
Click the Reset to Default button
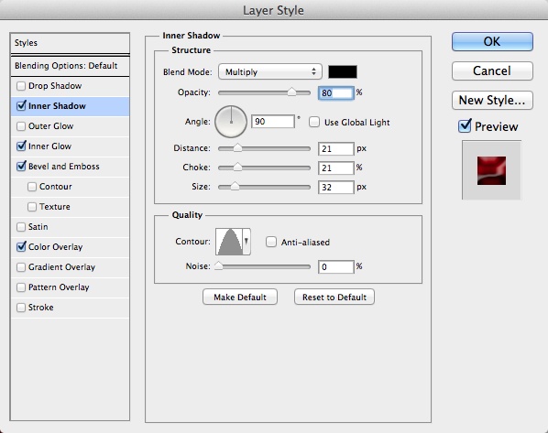pos(334,298)
